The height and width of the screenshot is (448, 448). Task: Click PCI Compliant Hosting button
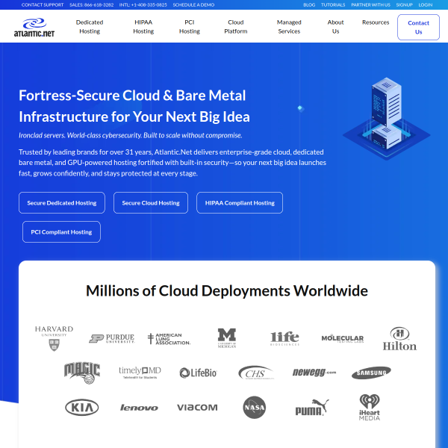click(x=61, y=232)
